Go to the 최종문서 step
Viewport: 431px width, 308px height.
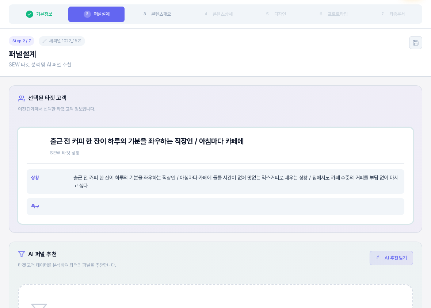coord(393,14)
